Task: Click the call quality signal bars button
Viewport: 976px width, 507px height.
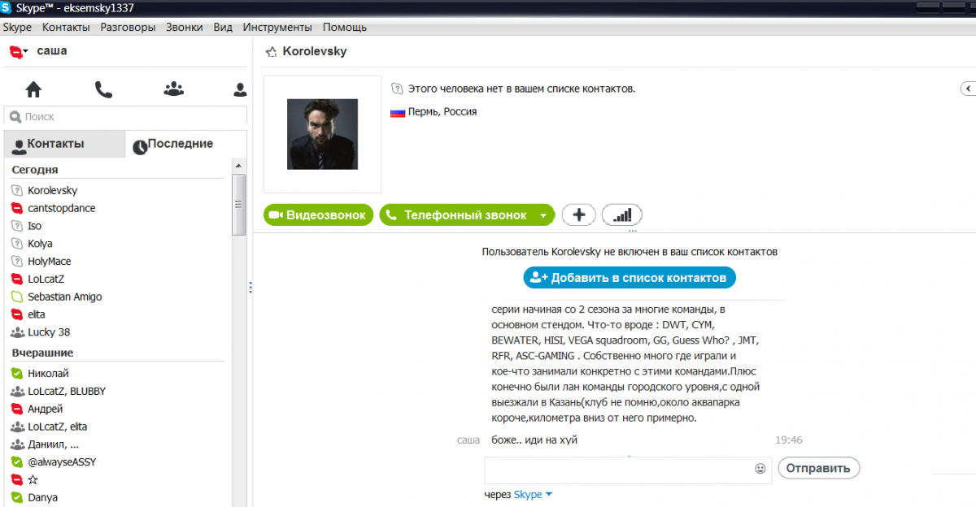Action: click(x=621, y=215)
